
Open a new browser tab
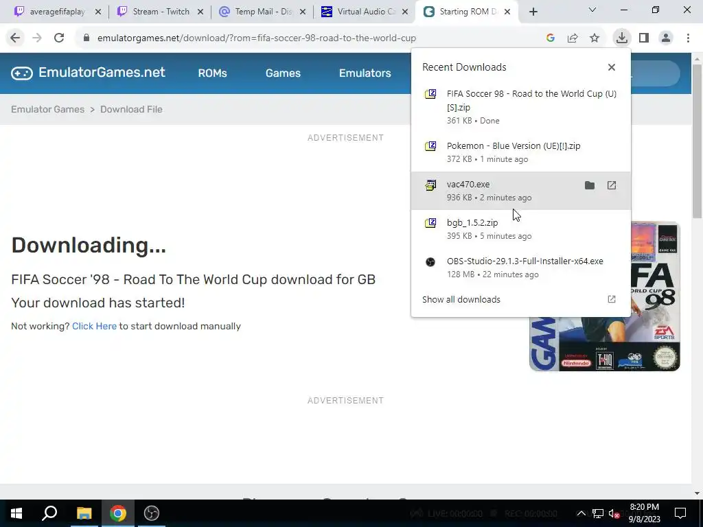pyautogui.click(x=533, y=12)
